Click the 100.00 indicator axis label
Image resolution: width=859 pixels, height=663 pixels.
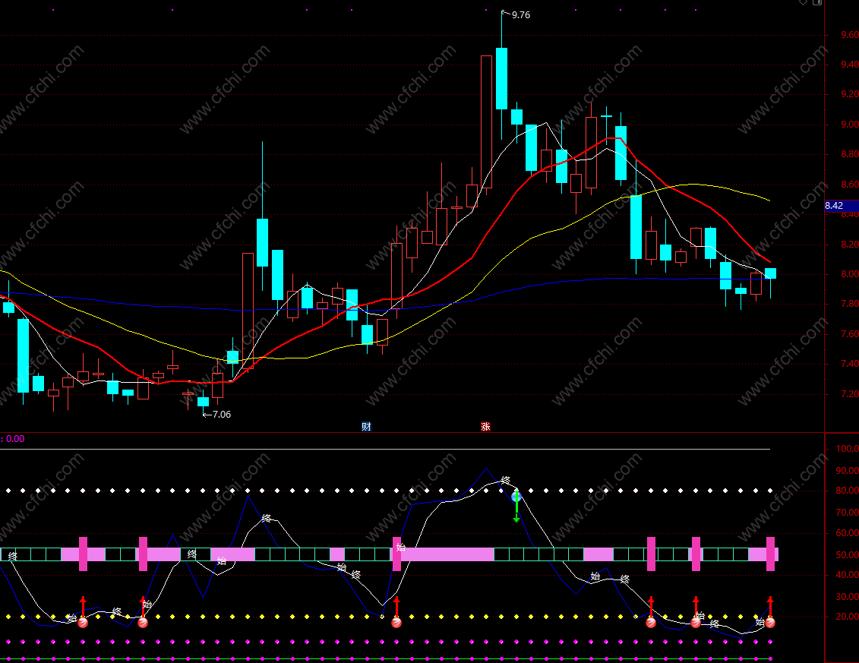(847, 448)
